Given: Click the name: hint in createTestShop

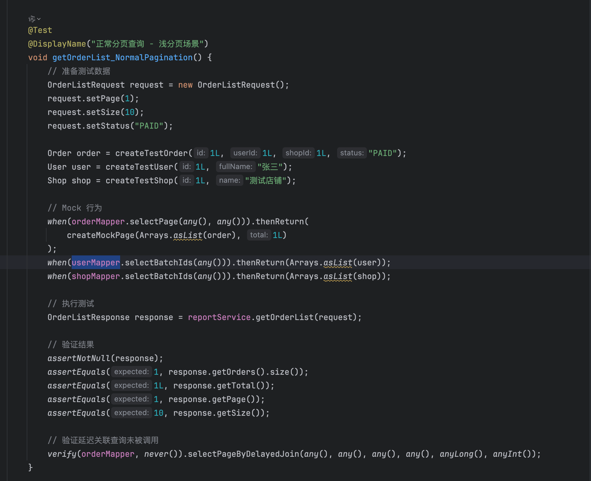Looking at the screenshot, I should (x=229, y=181).
